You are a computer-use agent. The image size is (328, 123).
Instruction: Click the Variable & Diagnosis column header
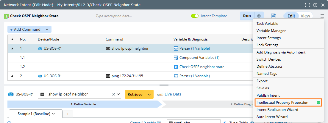(190, 39)
